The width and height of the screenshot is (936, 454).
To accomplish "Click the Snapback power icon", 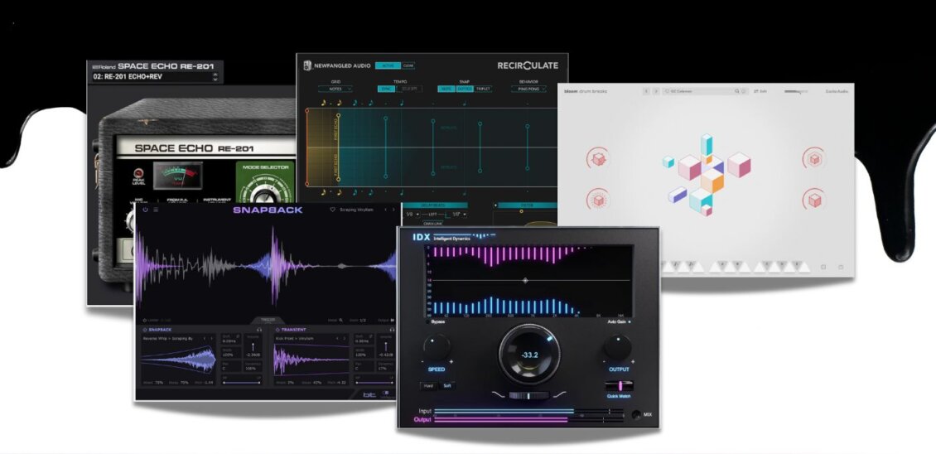I will coord(144,210).
